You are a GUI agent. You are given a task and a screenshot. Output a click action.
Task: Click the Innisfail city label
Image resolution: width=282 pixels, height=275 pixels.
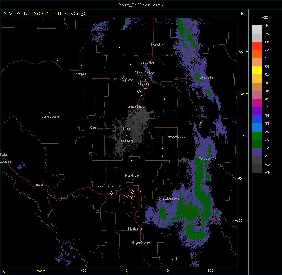[136, 106]
